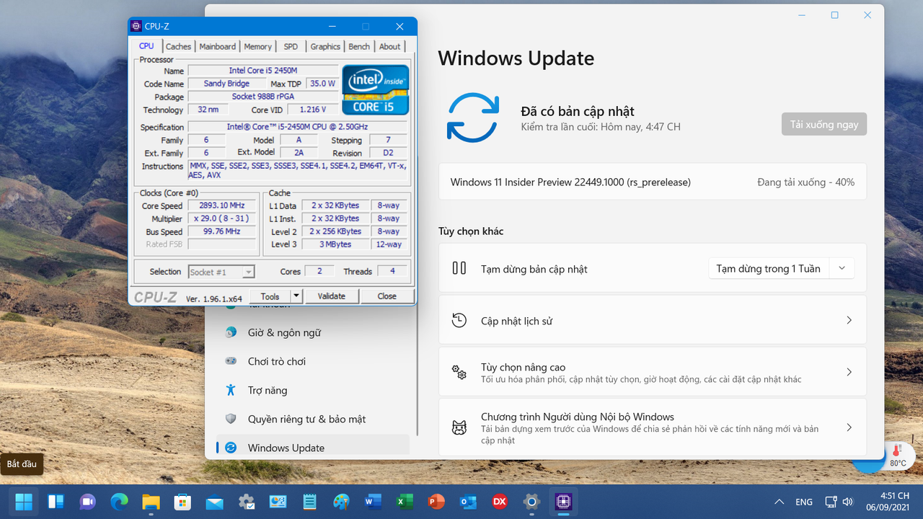
Task: Switch to the Caches tab in CPU-Z
Action: [178, 46]
